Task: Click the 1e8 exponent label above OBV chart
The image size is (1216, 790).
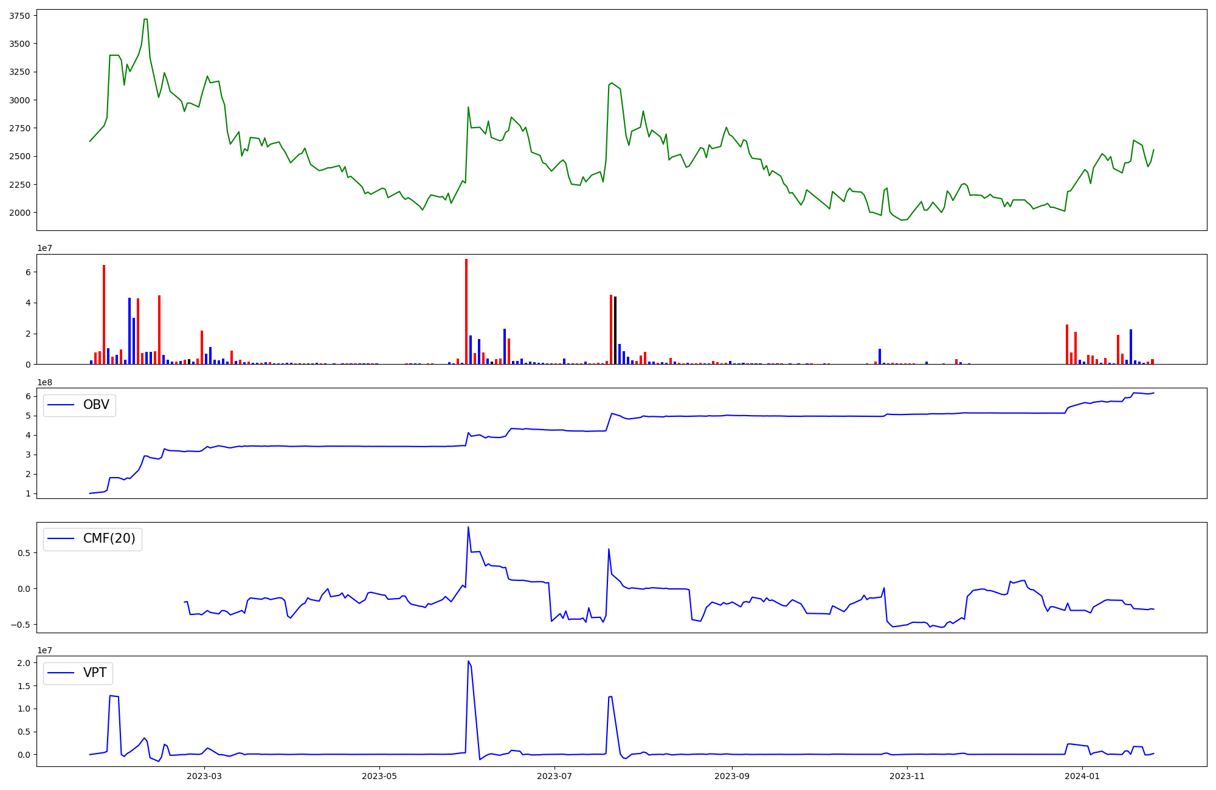Action: click(x=45, y=382)
